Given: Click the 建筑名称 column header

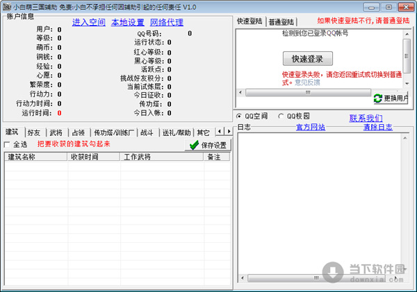Looking at the screenshot, I should [x=36, y=157].
